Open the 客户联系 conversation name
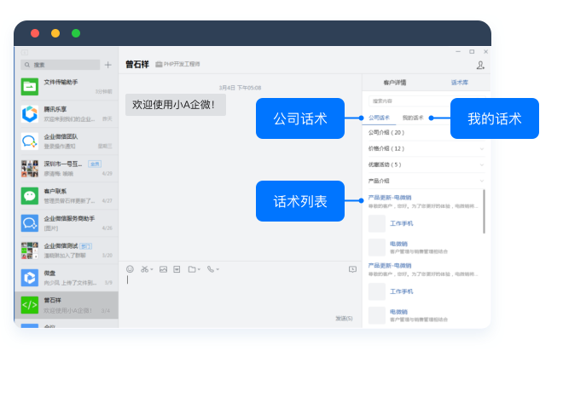The width and height of the screenshot is (563, 409). [x=55, y=191]
